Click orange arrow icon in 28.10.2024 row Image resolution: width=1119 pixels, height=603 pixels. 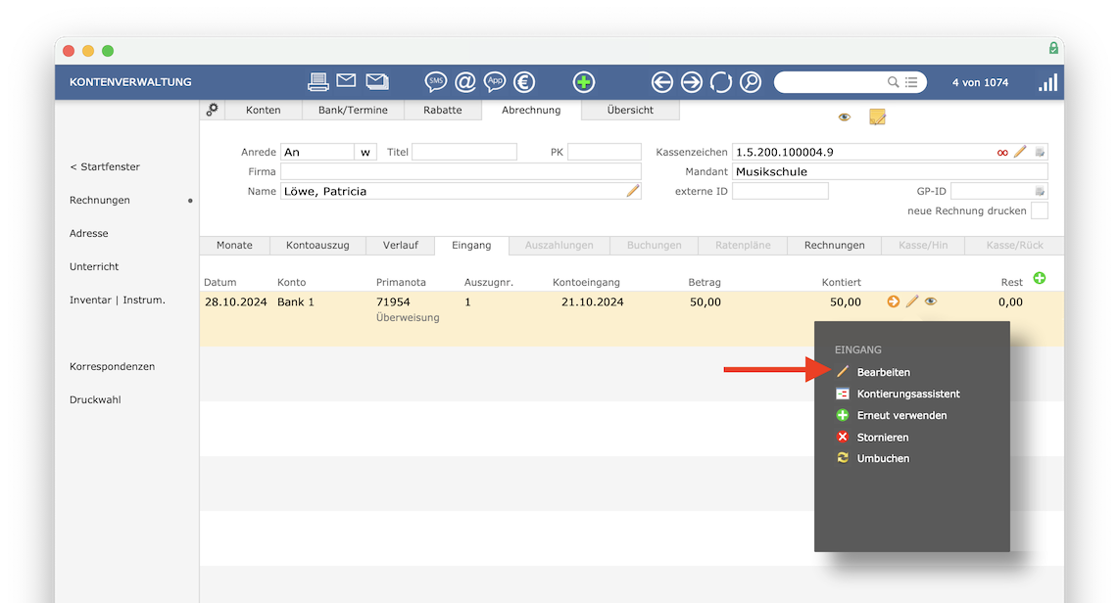894,301
